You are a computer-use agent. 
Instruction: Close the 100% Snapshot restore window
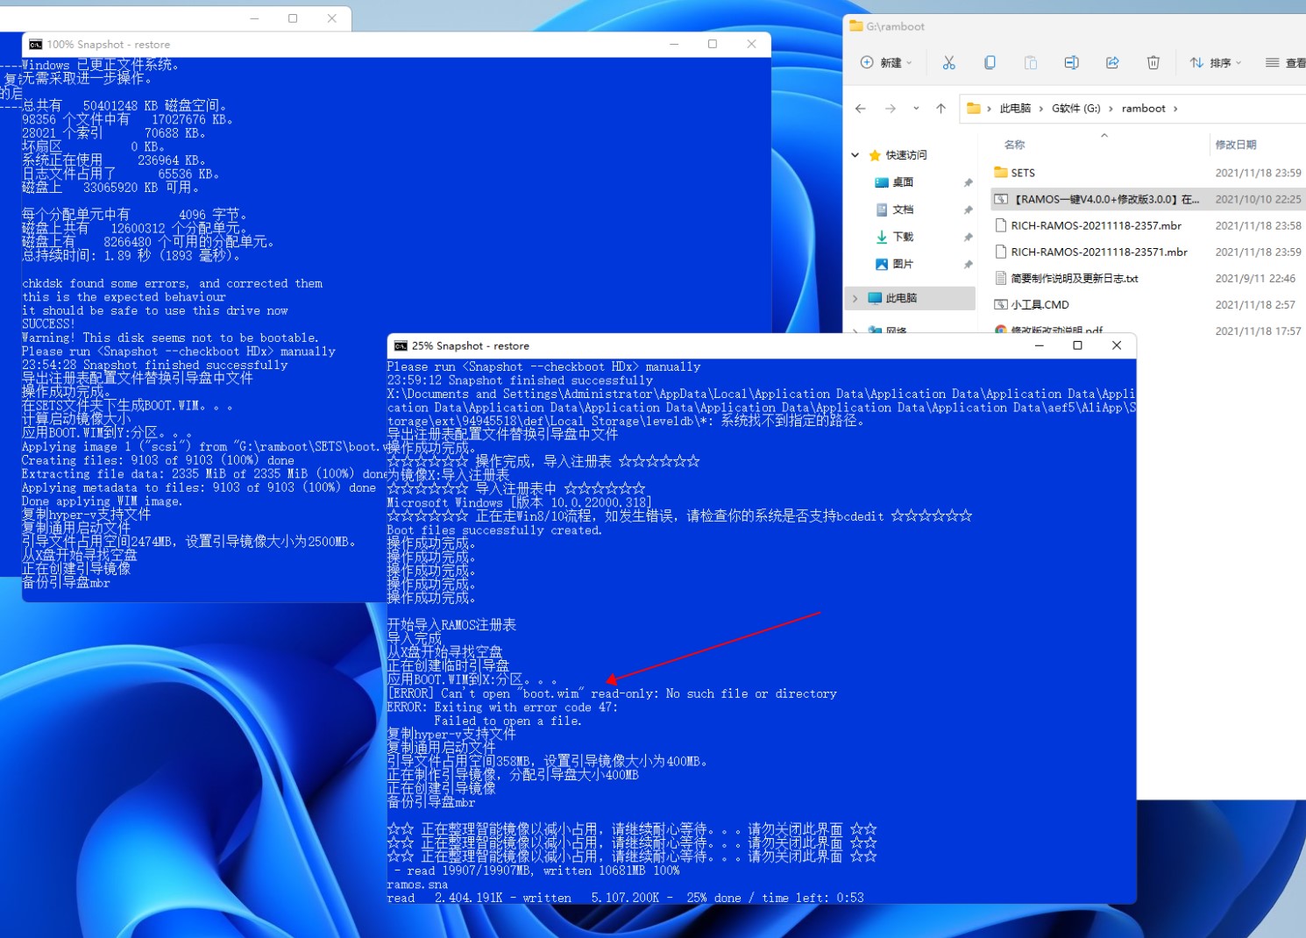pyautogui.click(x=751, y=44)
